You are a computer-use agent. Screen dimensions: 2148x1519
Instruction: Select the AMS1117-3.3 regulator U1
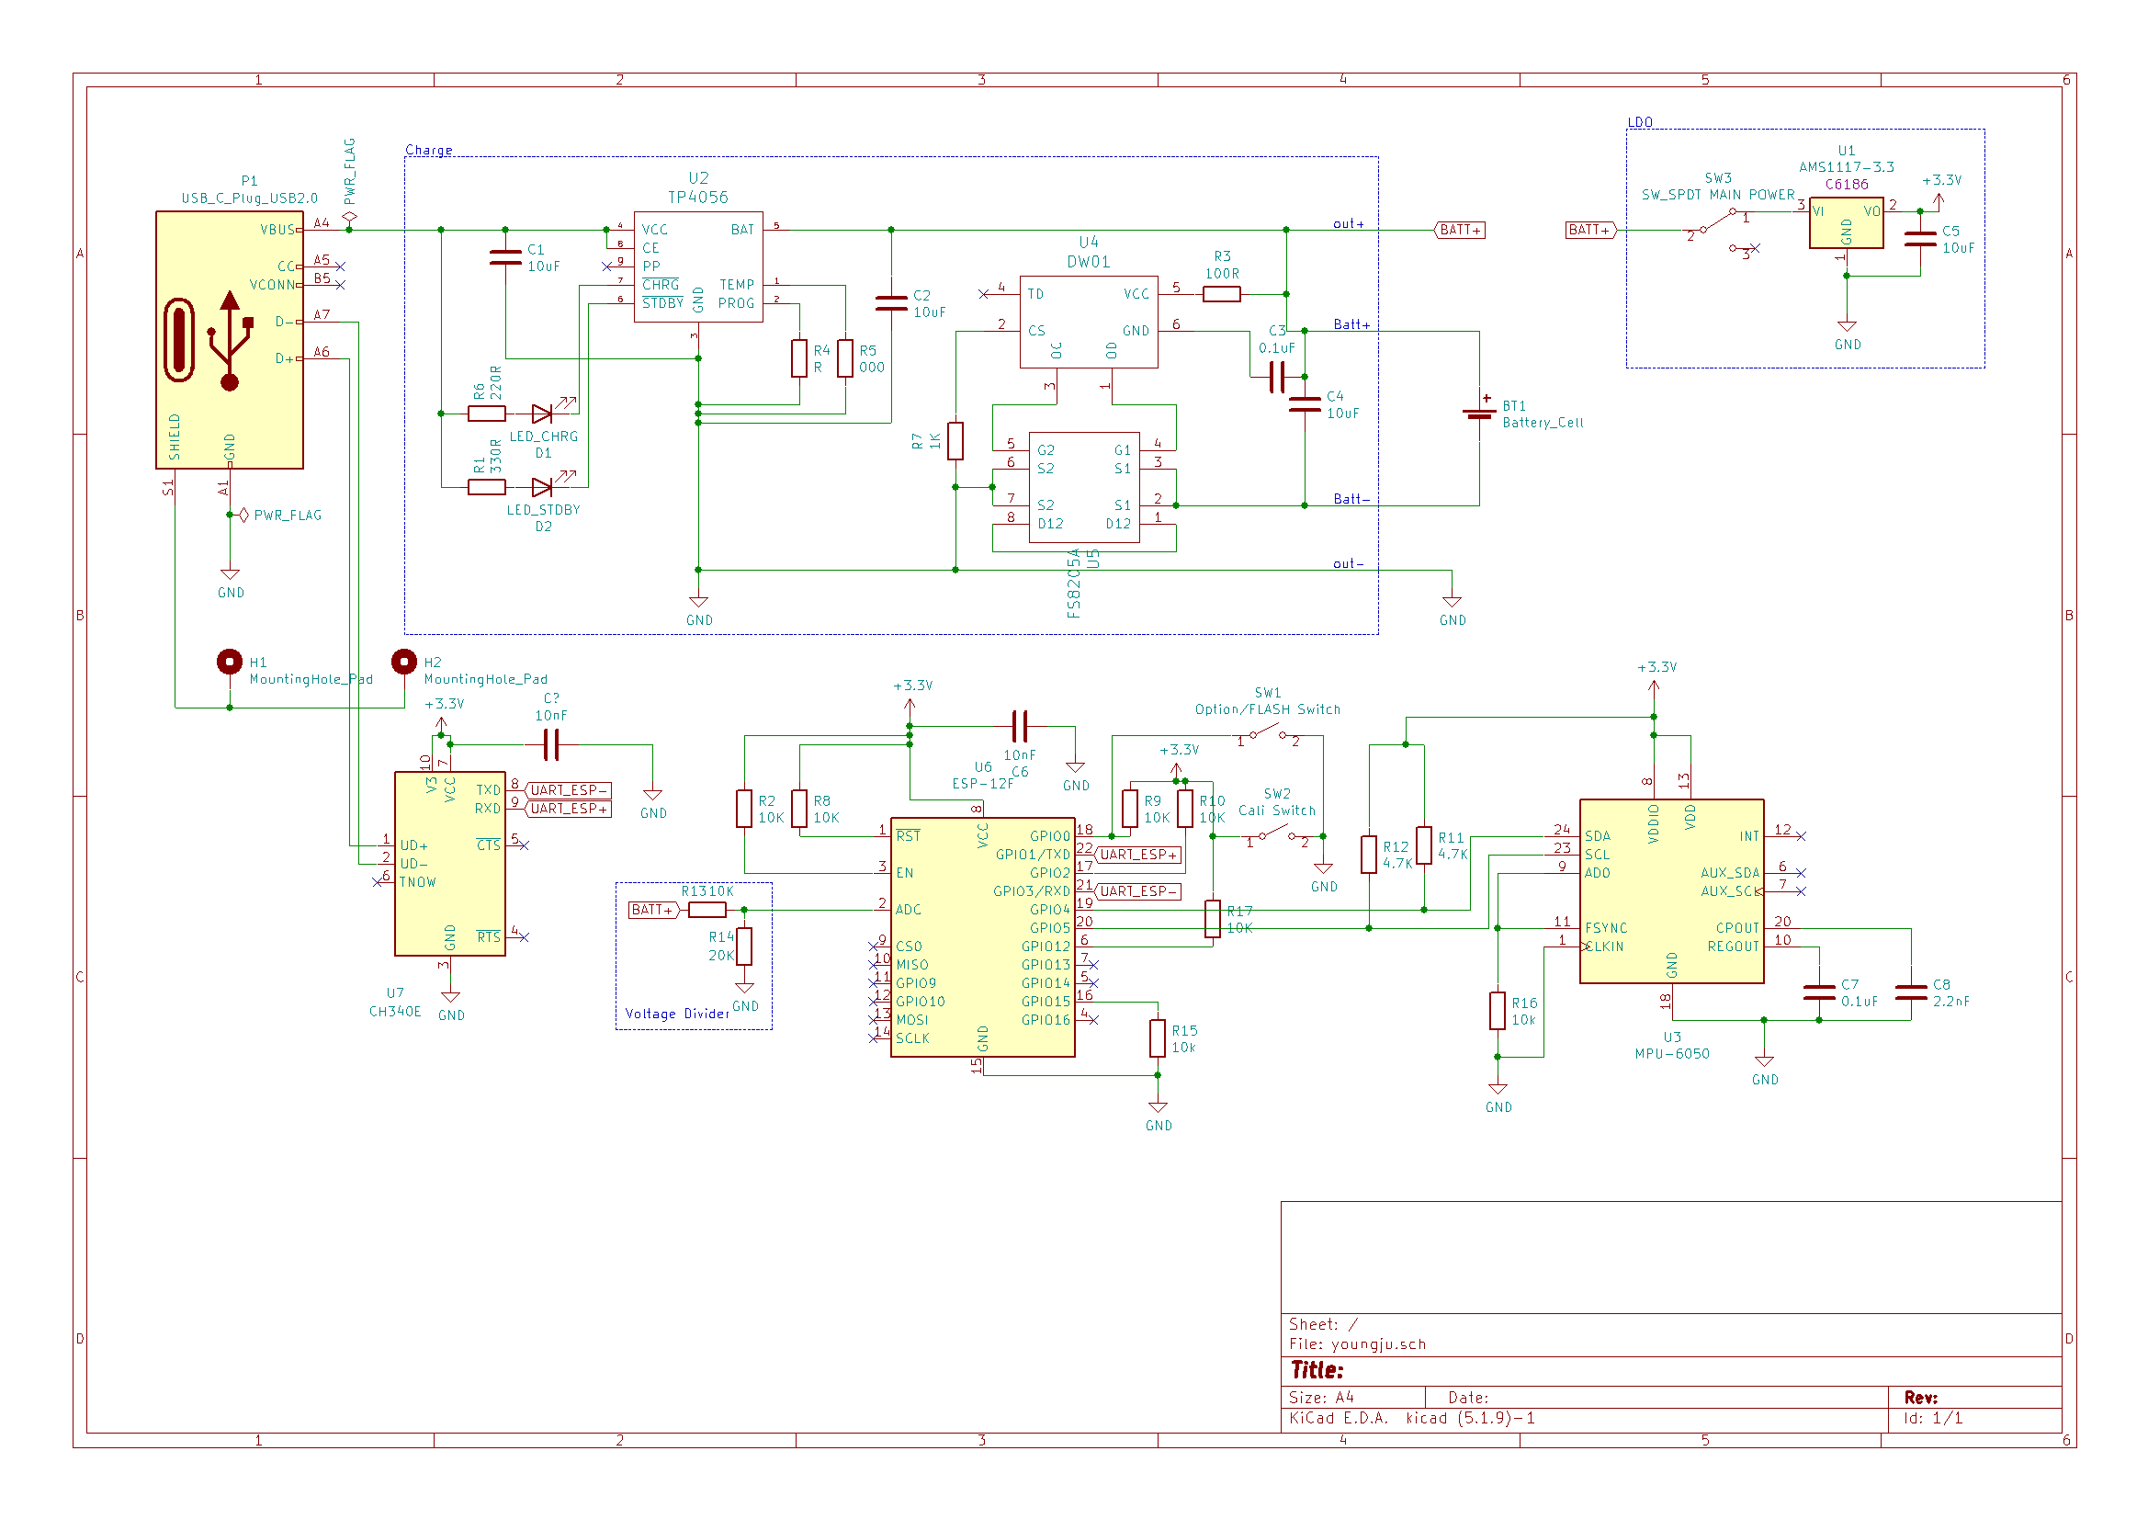tap(1845, 222)
